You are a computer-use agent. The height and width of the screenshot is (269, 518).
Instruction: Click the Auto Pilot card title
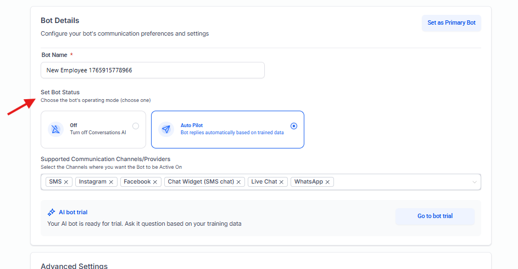pos(192,125)
